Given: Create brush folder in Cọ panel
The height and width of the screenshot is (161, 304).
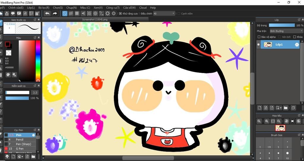Looking at the screenshot, I should point(33,156).
